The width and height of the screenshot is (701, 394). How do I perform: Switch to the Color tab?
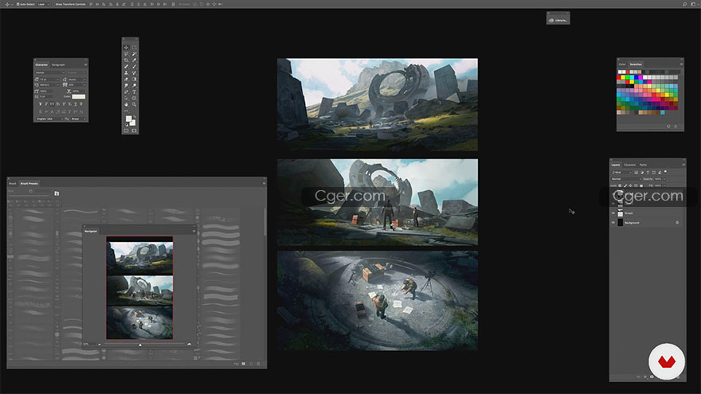click(x=622, y=64)
